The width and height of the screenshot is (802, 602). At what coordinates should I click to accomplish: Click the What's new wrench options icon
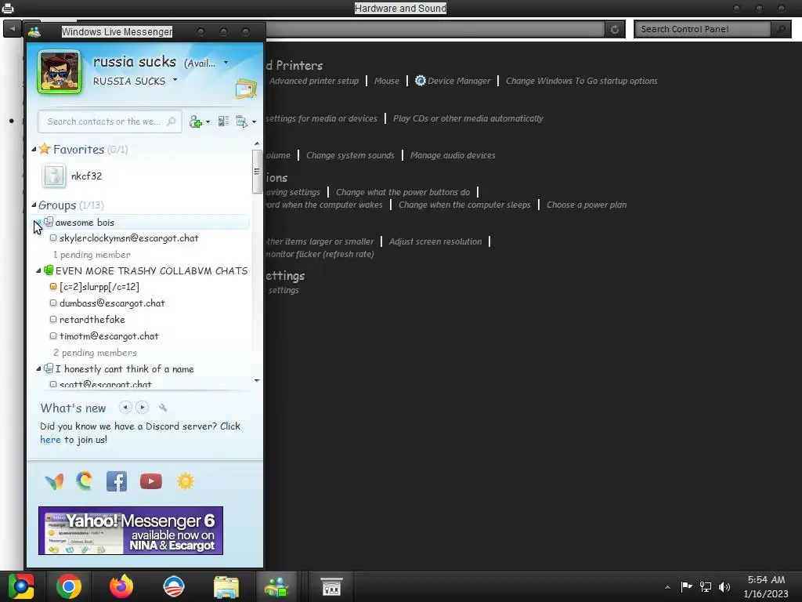click(163, 408)
